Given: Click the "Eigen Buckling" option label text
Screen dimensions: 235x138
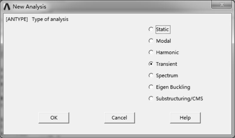Looking at the screenshot, I should click(x=173, y=87).
